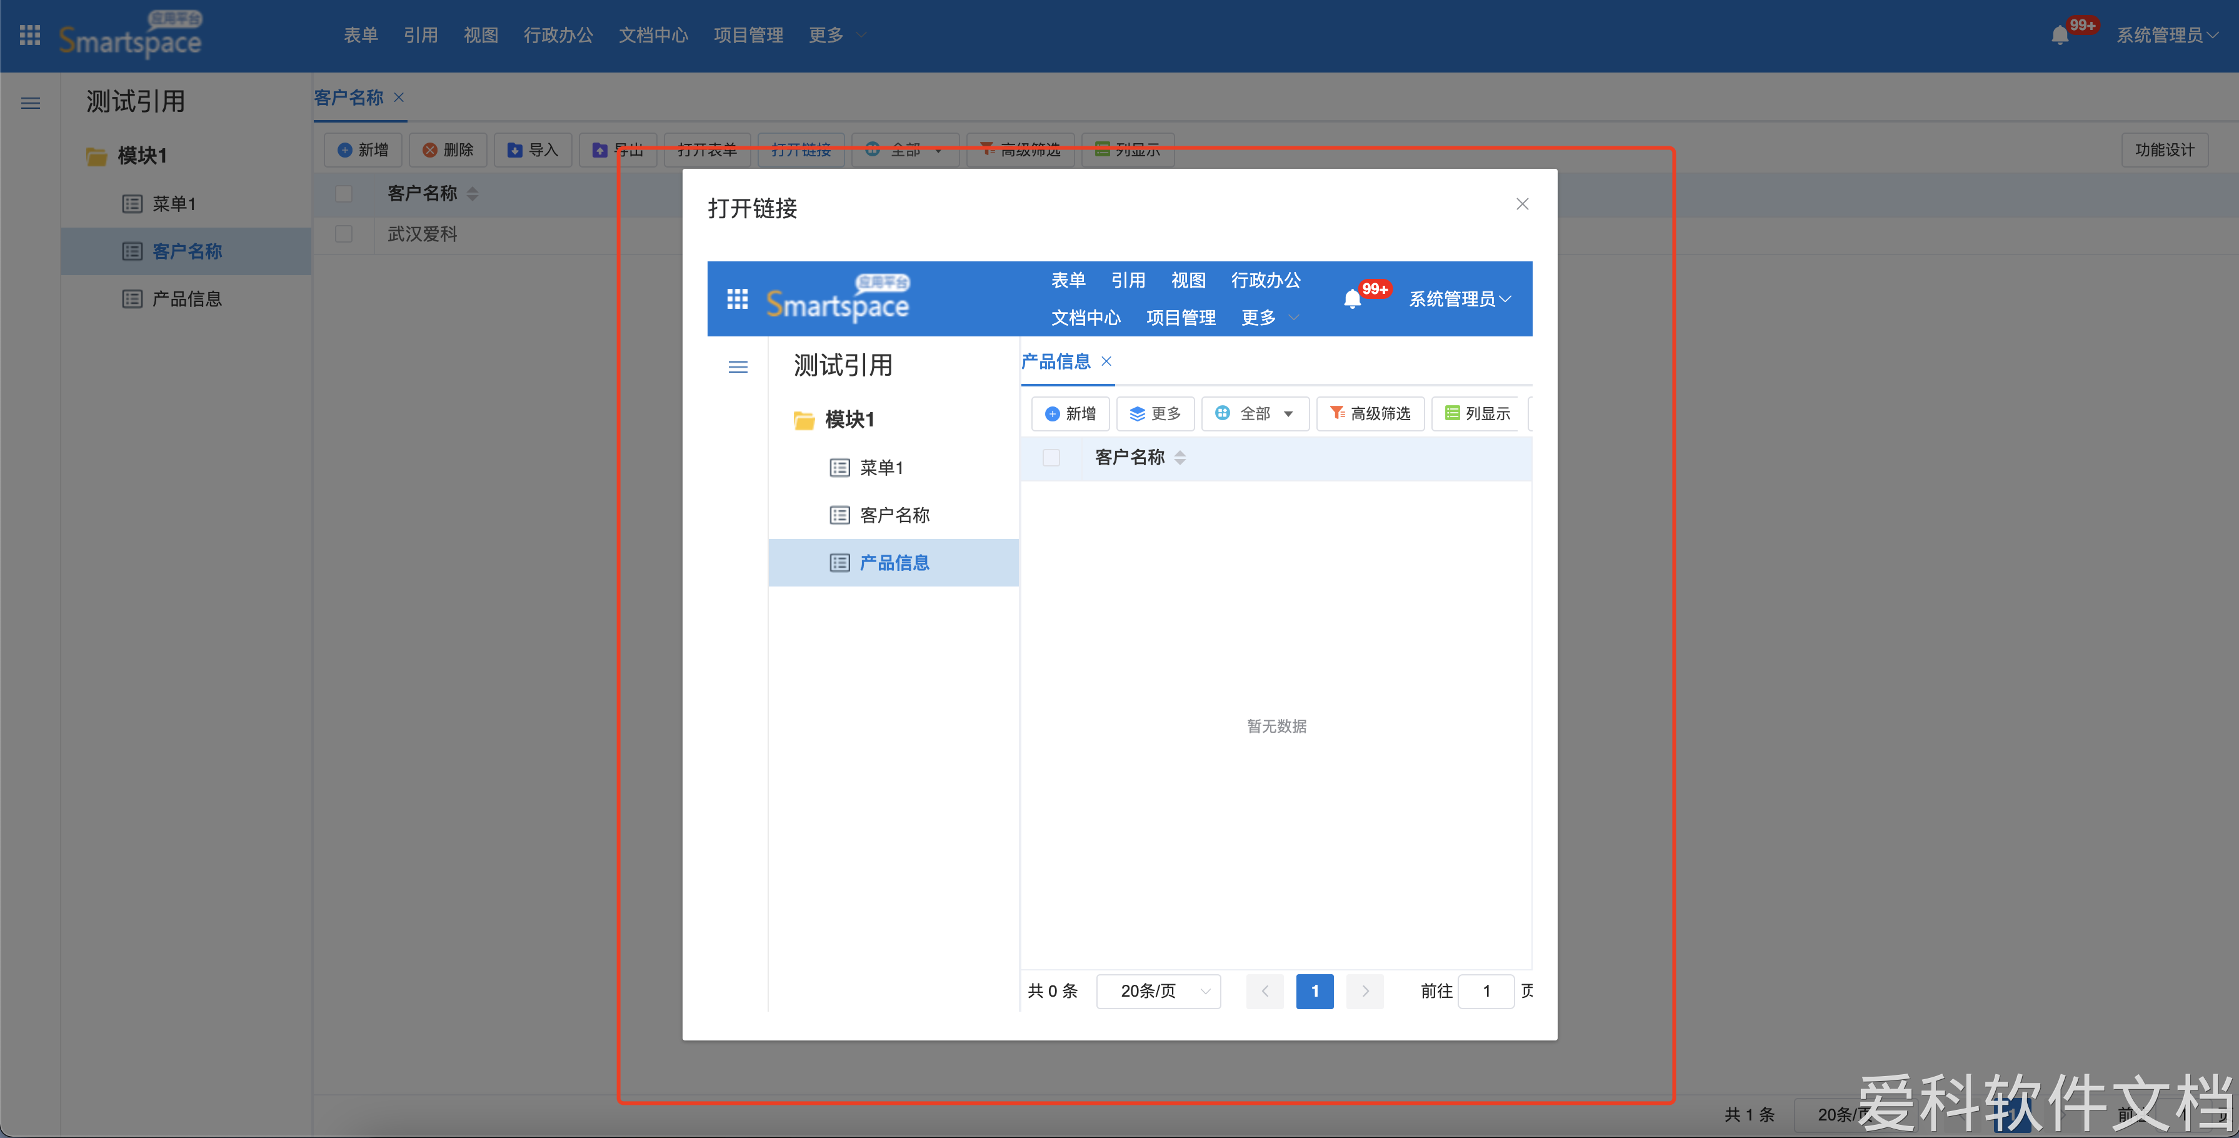Click the app grid icon in dialog header
Image resolution: width=2239 pixels, height=1138 pixels.
pos(737,299)
